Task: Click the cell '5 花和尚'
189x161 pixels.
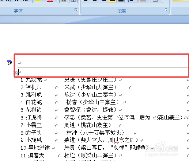Action: 31,110
